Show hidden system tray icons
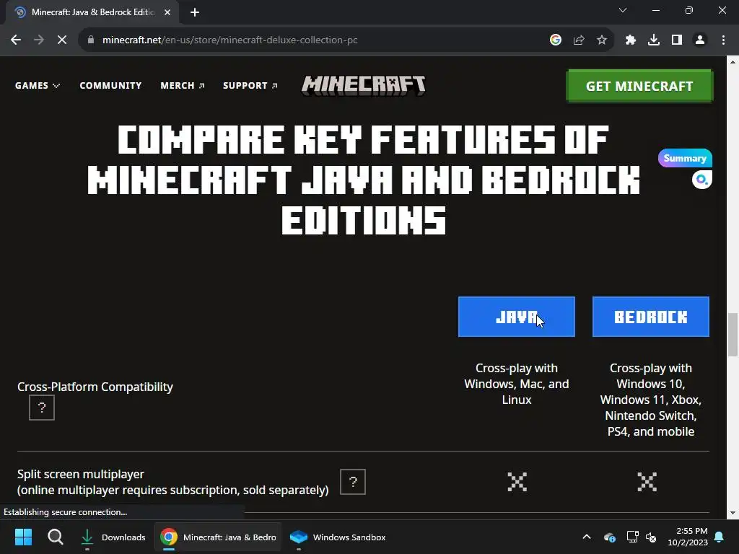The image size is (739, 554). pos(587,537)
